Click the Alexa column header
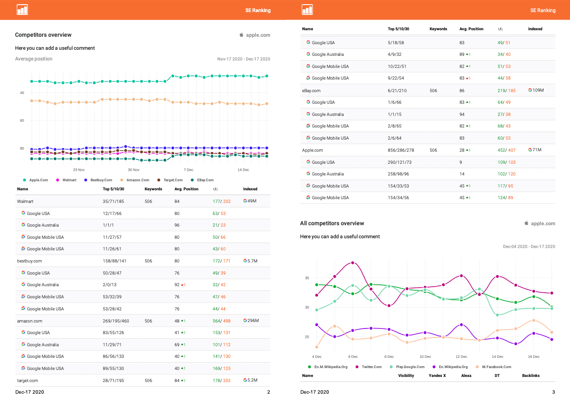The image size is (570, 403). coord(466,376)
